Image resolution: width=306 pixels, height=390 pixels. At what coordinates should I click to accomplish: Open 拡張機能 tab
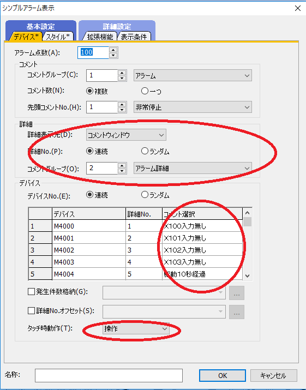99,37
